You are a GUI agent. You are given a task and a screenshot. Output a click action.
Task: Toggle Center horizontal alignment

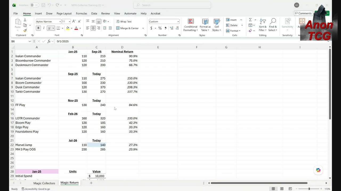pyautogui.click(x=93, y=28)
